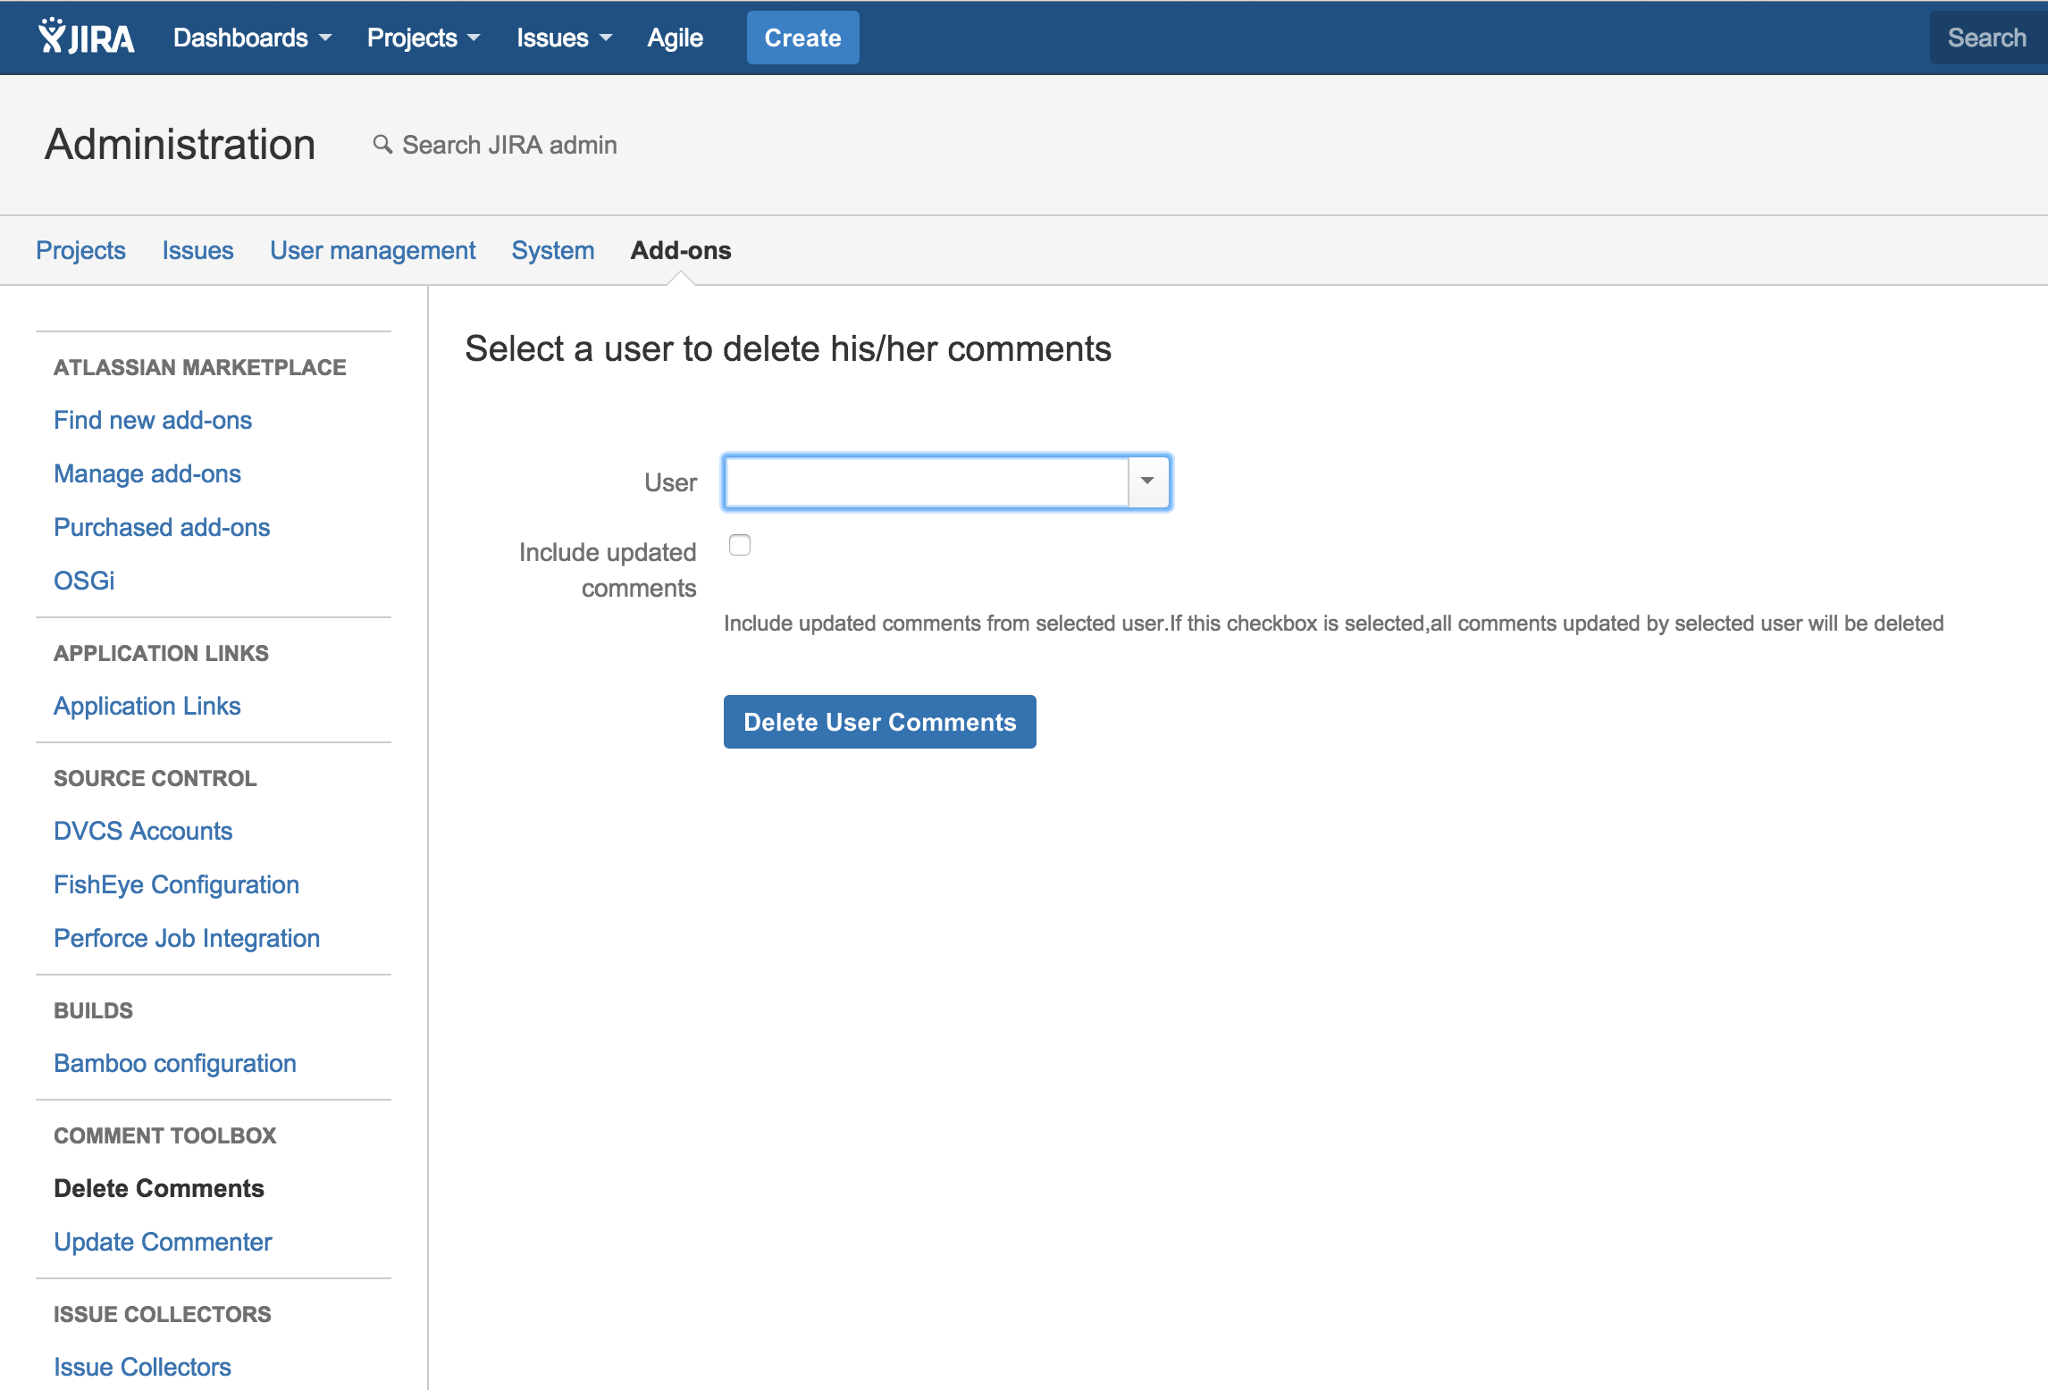This screenshot has height=1390, width=2048.
Task: Expand the User picker dropdown arrow
Action: click(1148, 482)
